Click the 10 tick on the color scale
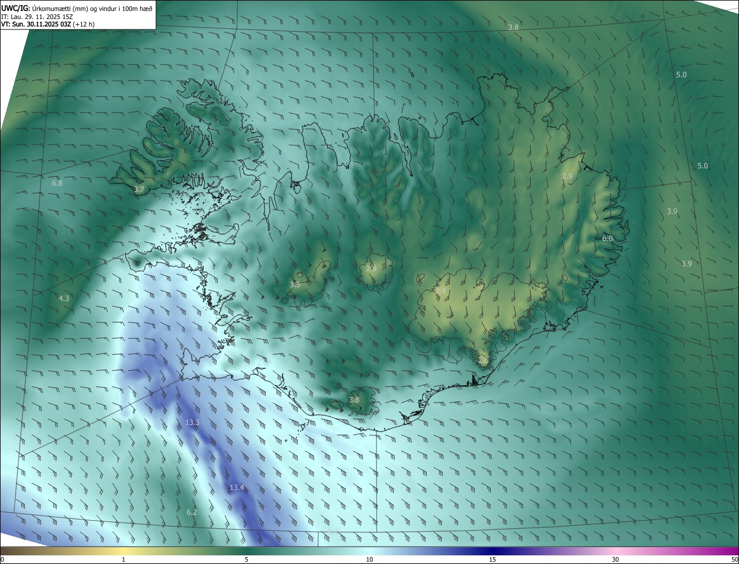The image size is (739, 564). coord(369,559)
